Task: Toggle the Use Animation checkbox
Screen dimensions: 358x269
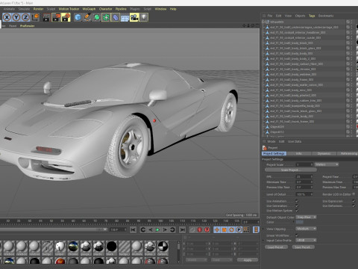Action: pyautogui.click(x=297, y=201)
